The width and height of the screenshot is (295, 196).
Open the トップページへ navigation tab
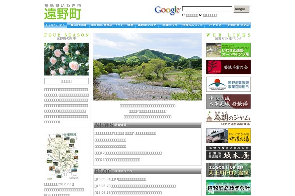(56, 25)
